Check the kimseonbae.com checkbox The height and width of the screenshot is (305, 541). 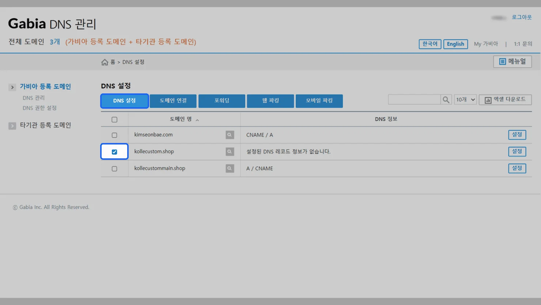pos(114,135)
